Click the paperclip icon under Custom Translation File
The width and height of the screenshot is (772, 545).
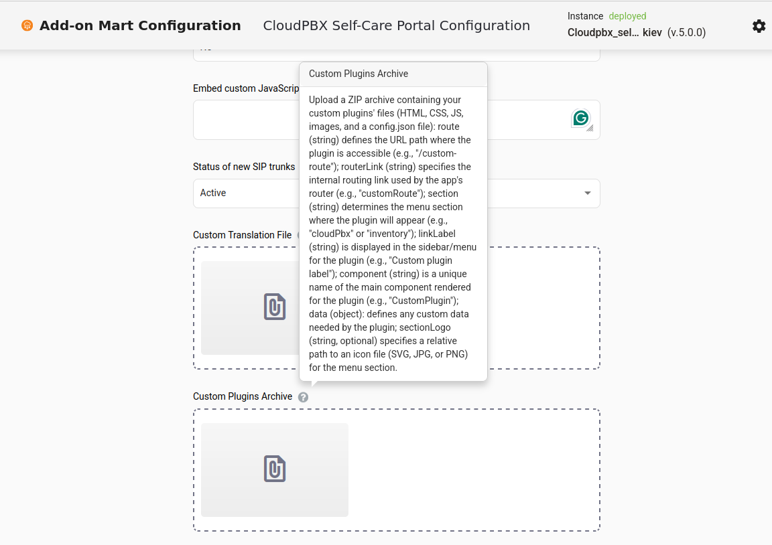pyautogui.click(x=275, y=307)
